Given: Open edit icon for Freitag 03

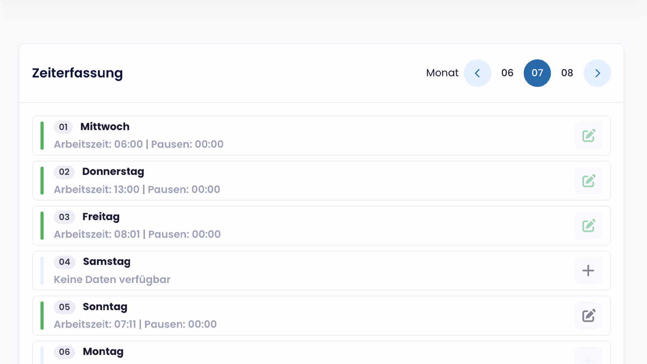Looking at the screenshot, I should click(588, 226).
